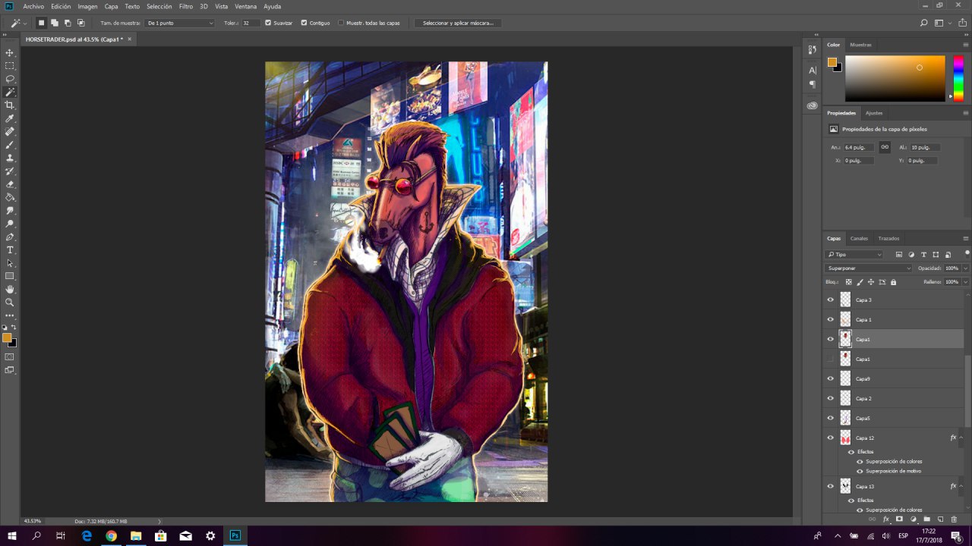Select the Eraser tool
Image resolution: width=972 pixels, height=546 pixels.
tap(10, 184)
